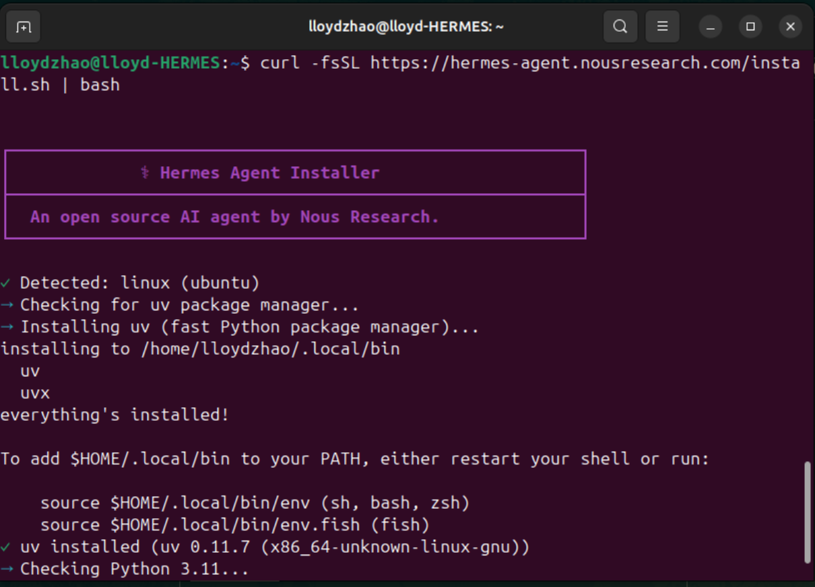815x587 pixels.
Task: Click the terminal search icon
Action: point(620,27)
